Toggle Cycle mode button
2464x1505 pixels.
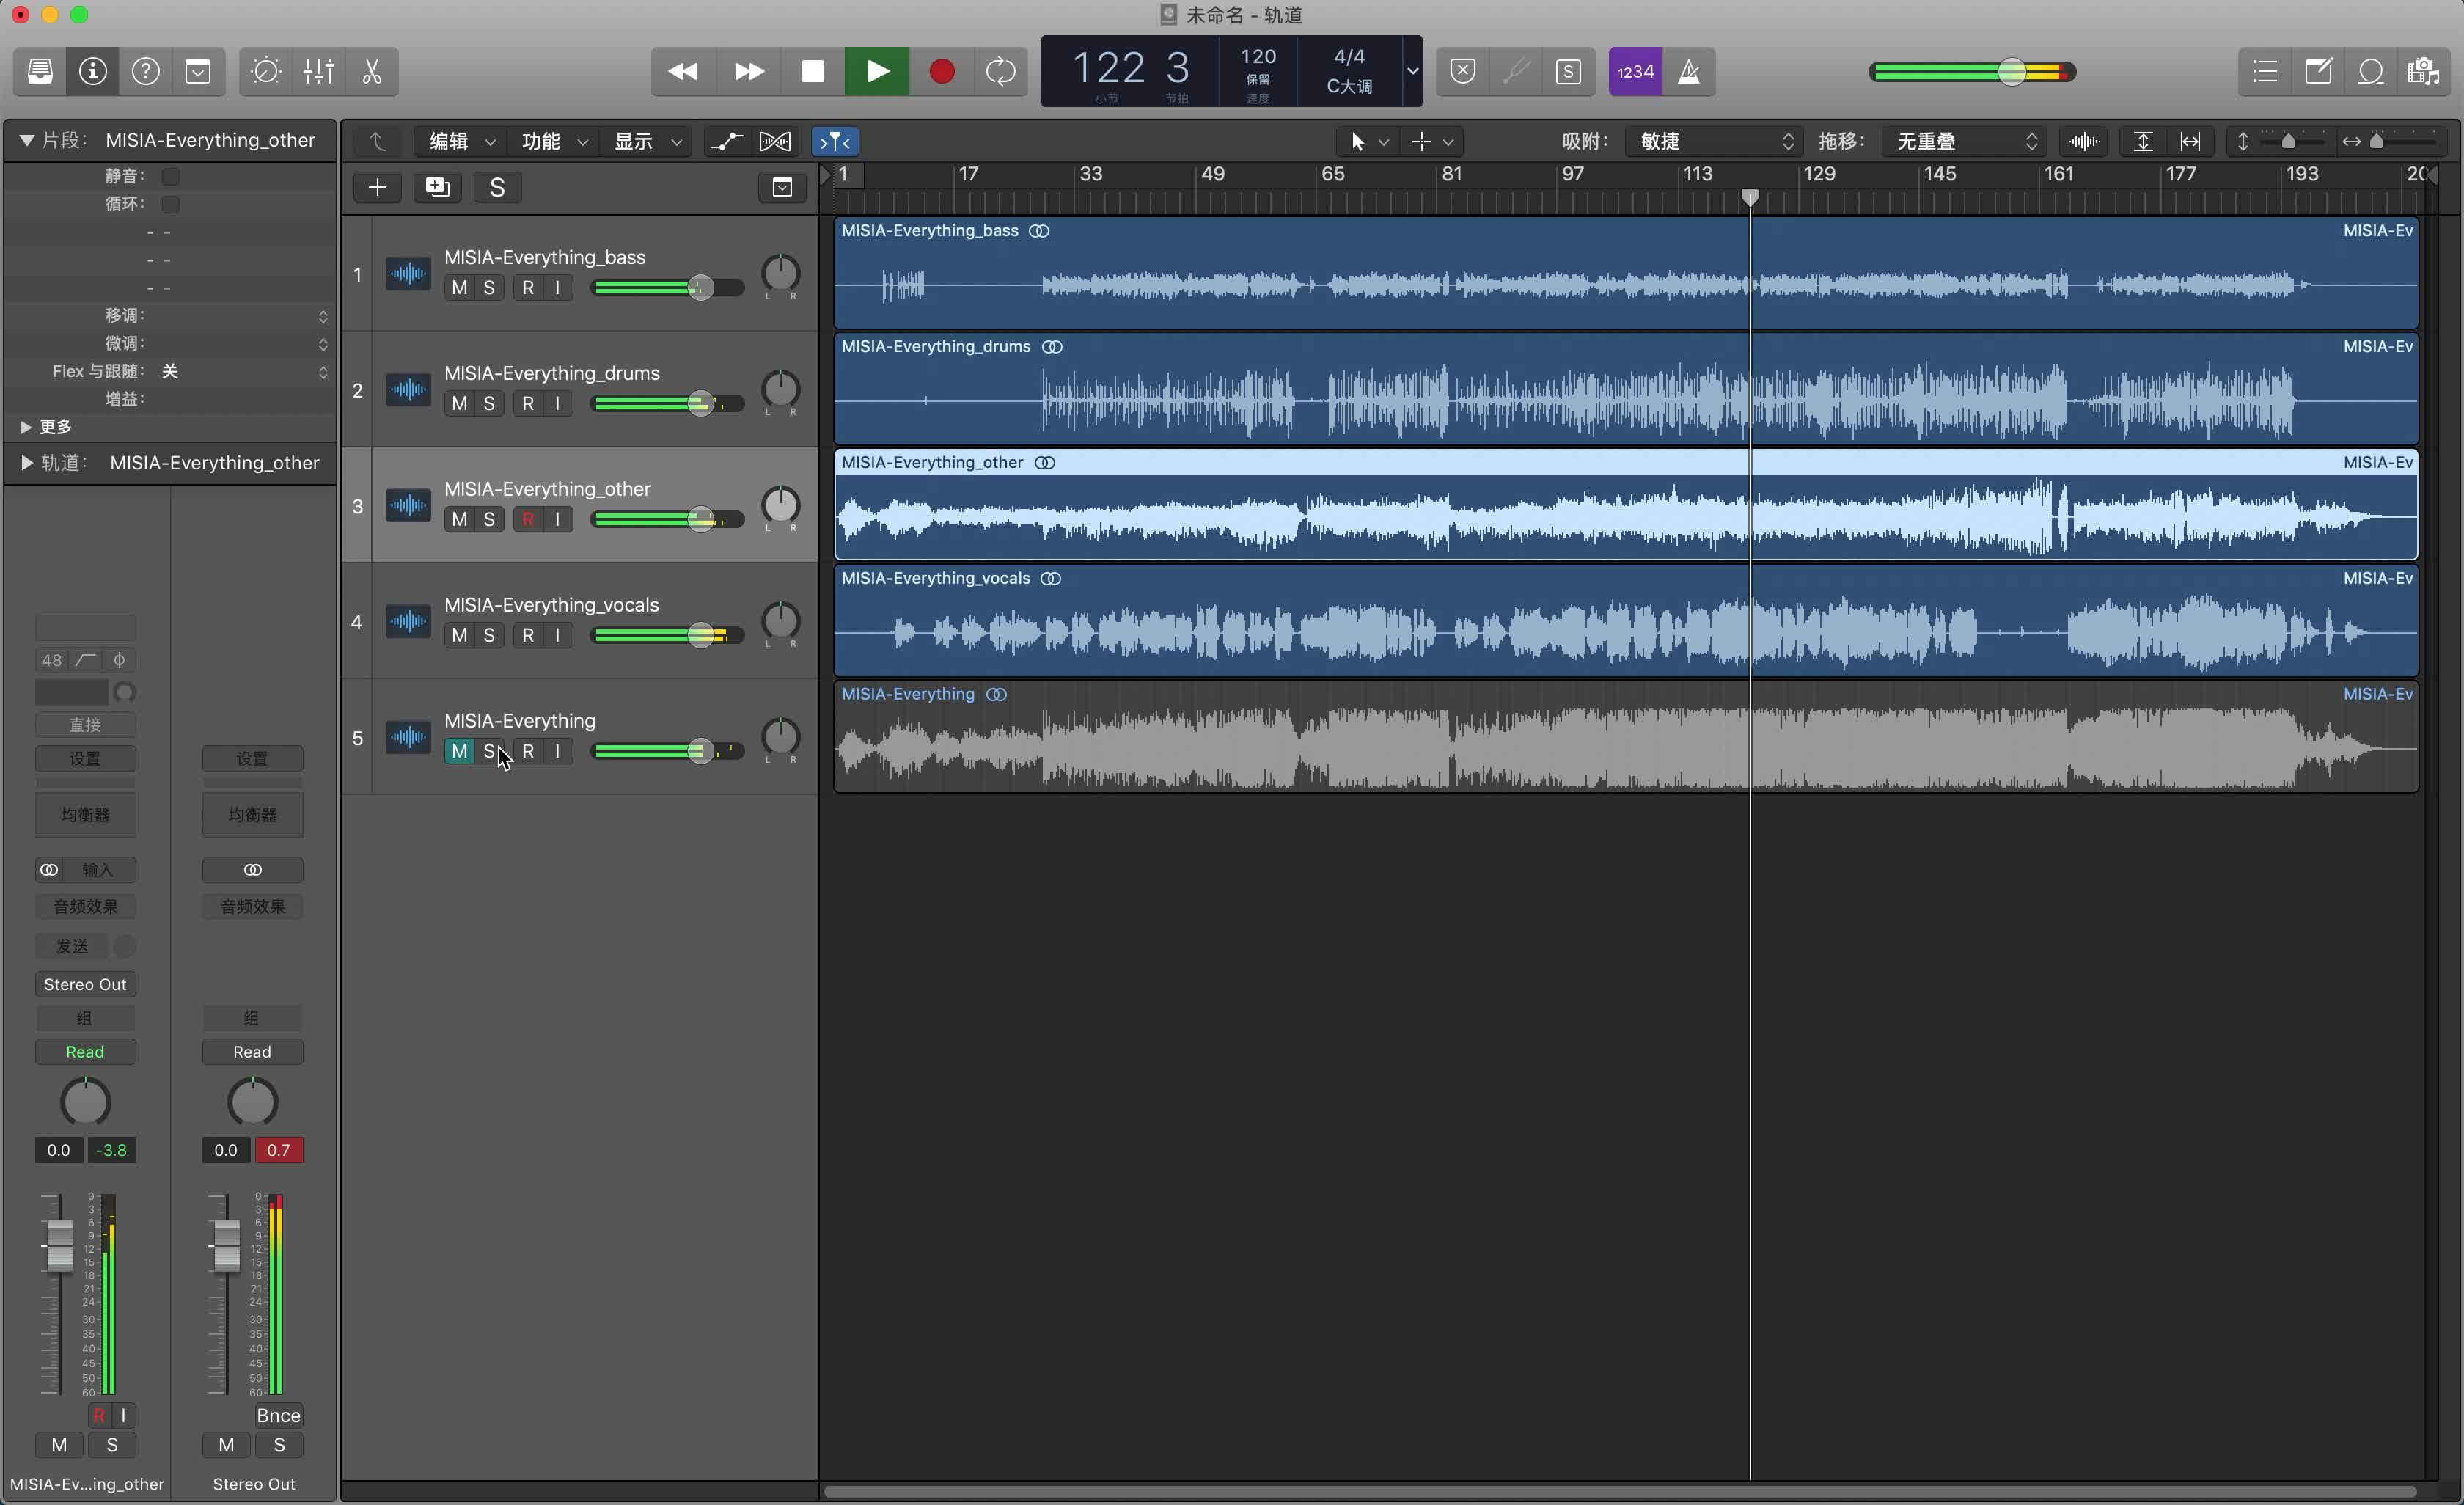pyautogui.click(x=1000, y=71)
